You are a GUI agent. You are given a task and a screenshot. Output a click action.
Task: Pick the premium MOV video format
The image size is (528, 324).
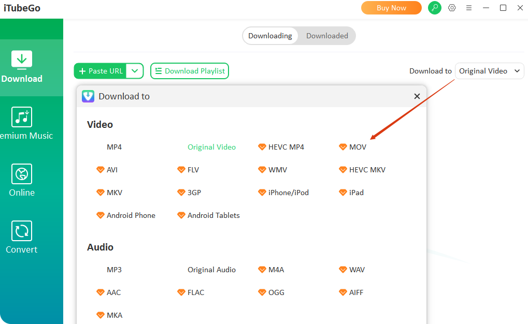click(357, 147)
